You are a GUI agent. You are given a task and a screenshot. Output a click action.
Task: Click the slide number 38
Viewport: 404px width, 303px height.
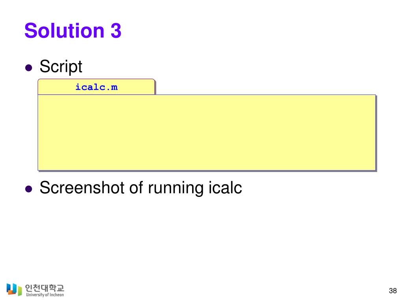[x=393, y=291]
